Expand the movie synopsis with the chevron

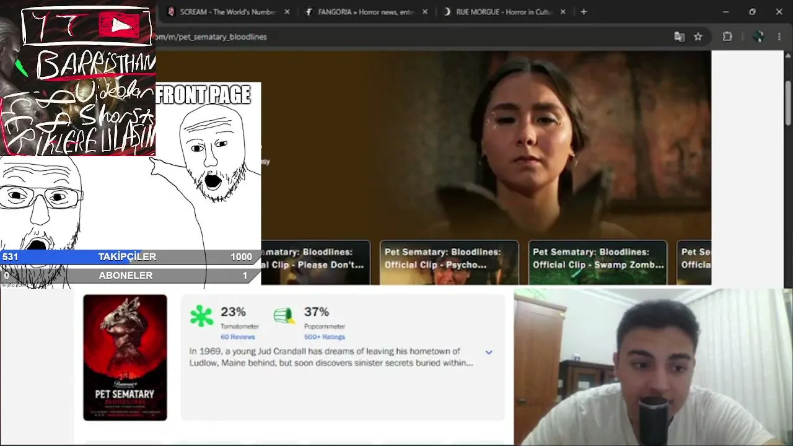point(489,352)
